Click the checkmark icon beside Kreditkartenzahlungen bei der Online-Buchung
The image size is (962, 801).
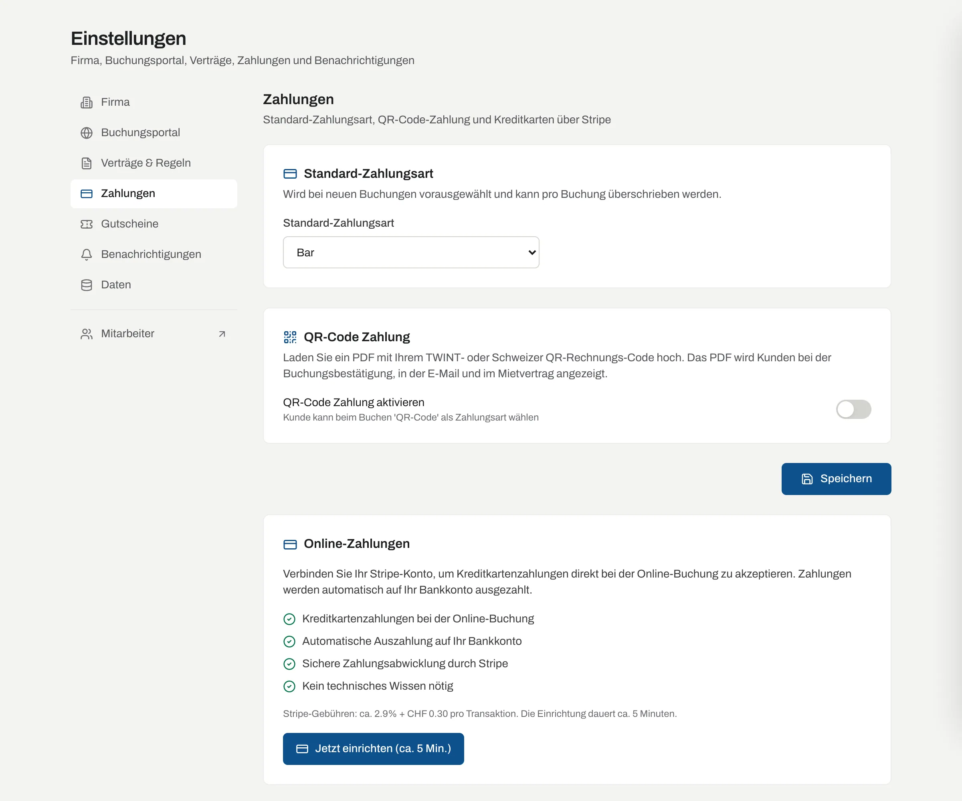pyautogui.click(x=289, y=619)
